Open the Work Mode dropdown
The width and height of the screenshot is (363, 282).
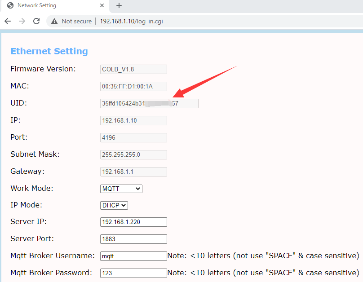121,189
